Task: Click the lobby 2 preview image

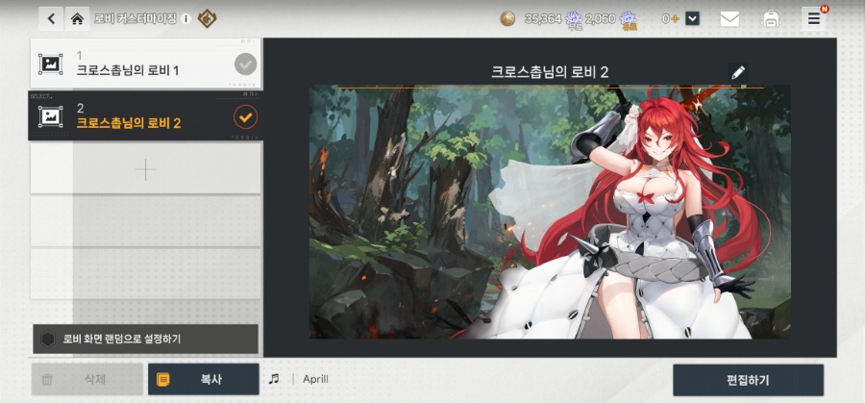Action: click(550, 212)
